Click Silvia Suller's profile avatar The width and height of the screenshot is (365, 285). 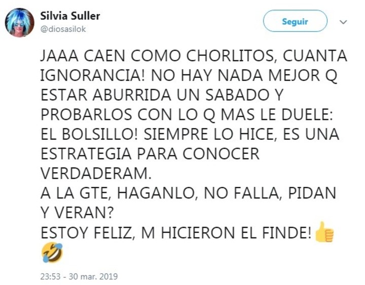click(x=19, y=22)
